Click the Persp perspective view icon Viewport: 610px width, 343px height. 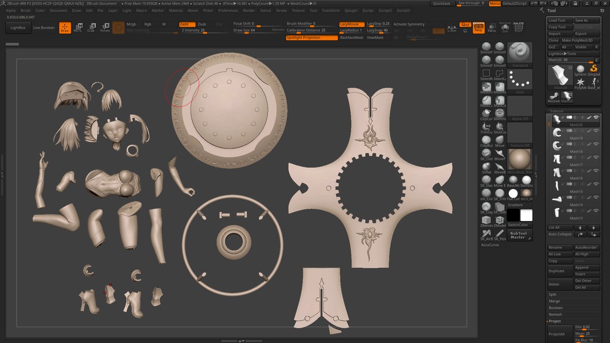click(478, 27)
